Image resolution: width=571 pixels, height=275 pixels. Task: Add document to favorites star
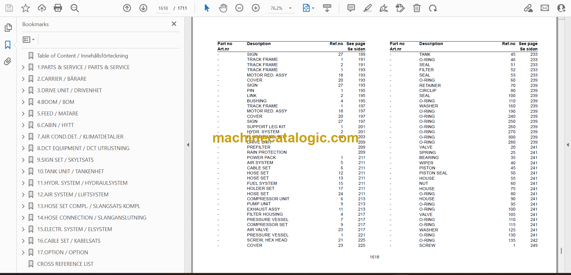(26, 8)
